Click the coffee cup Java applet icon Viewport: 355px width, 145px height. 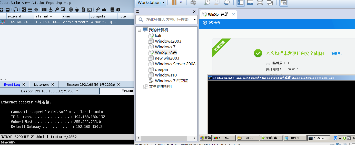77,9
